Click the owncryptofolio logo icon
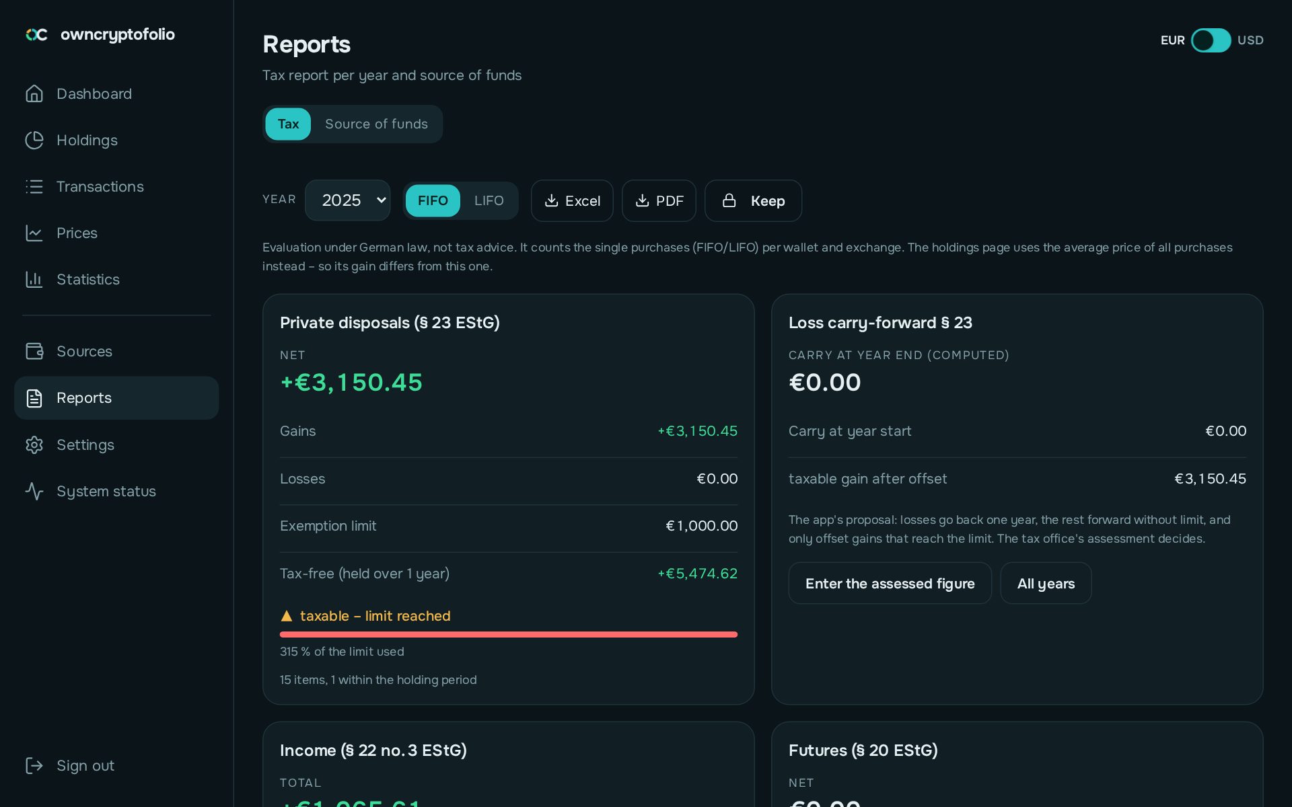 click(x=36, y=34)
